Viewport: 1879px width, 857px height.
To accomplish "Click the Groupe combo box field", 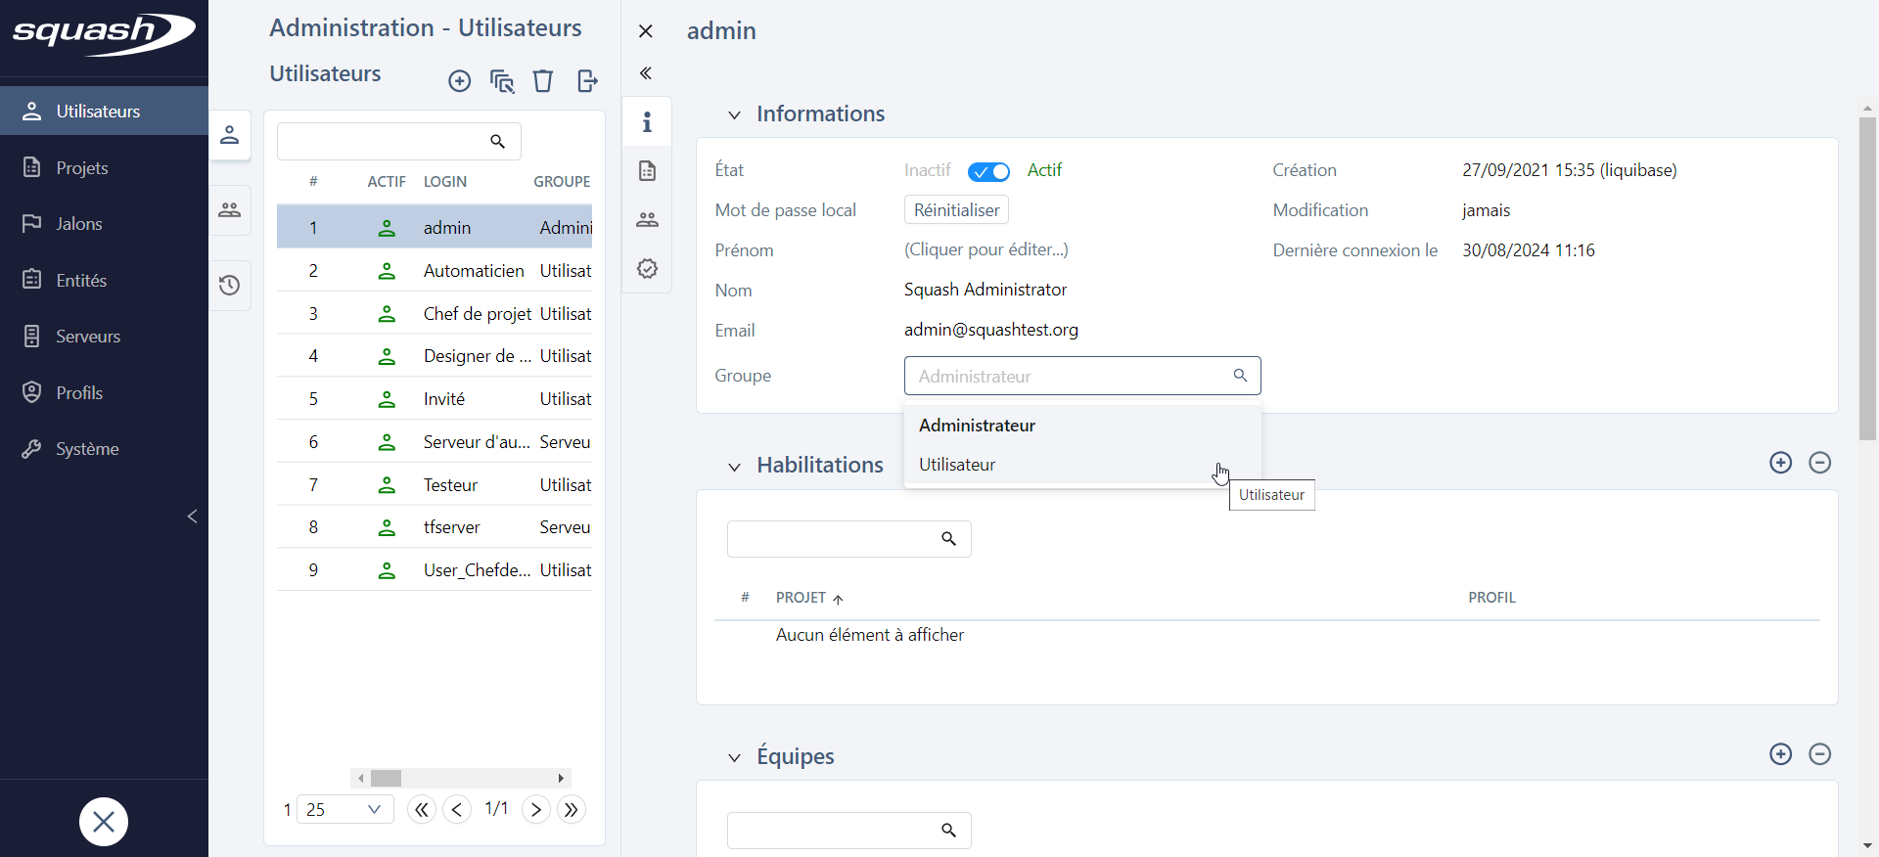I will [x=1082, y=376].
